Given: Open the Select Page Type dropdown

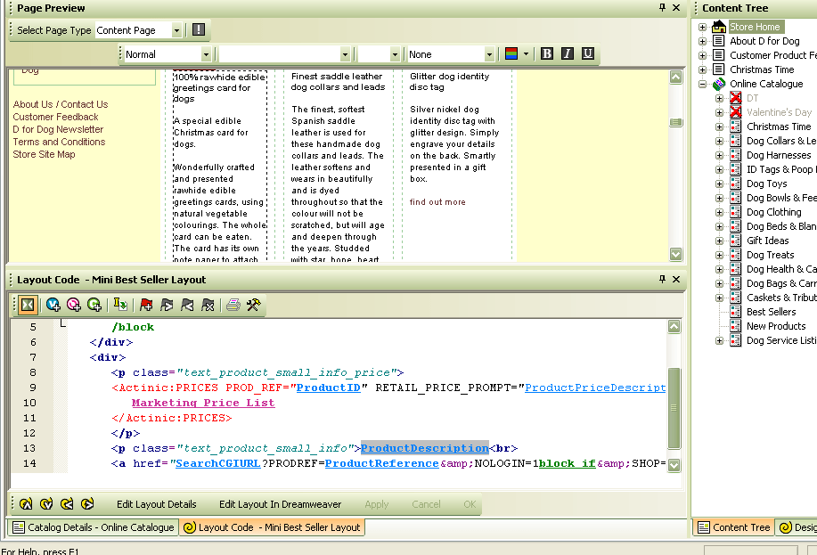Looking at the screenshot, I should (176, 30).
